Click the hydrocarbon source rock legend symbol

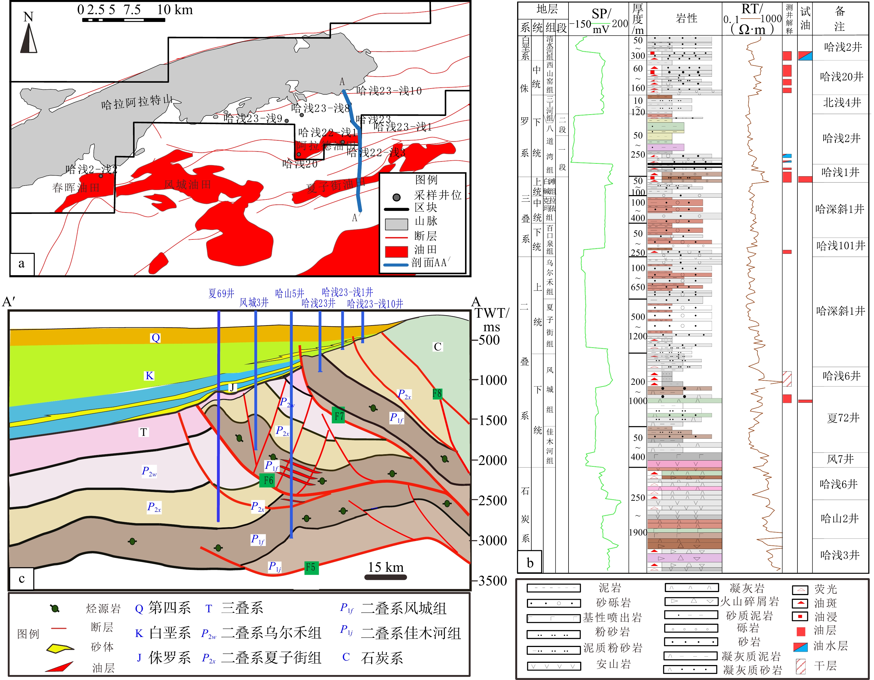click(x=55, y=609)
